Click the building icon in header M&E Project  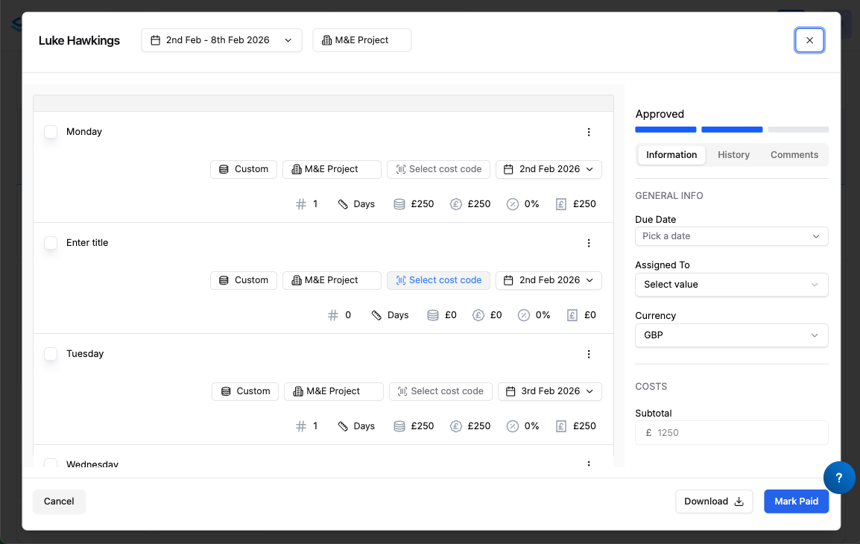(x=327, y=40)
